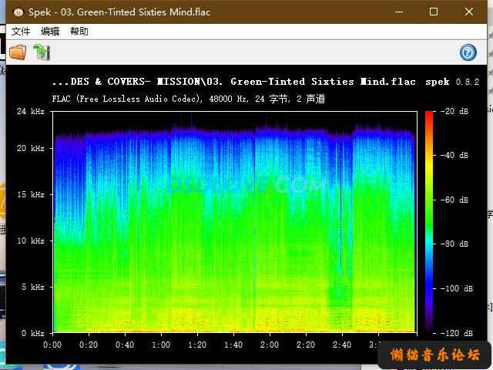Click the 1:00 time axis label
The width and height of the screenshot is (493, 370).
161,345
